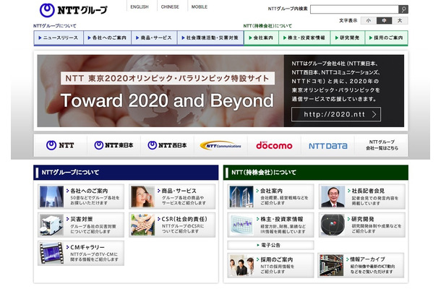Screen dimensions: 441x289
Task: Open 社長記者会見 card title link
Action: pos(368,191)
